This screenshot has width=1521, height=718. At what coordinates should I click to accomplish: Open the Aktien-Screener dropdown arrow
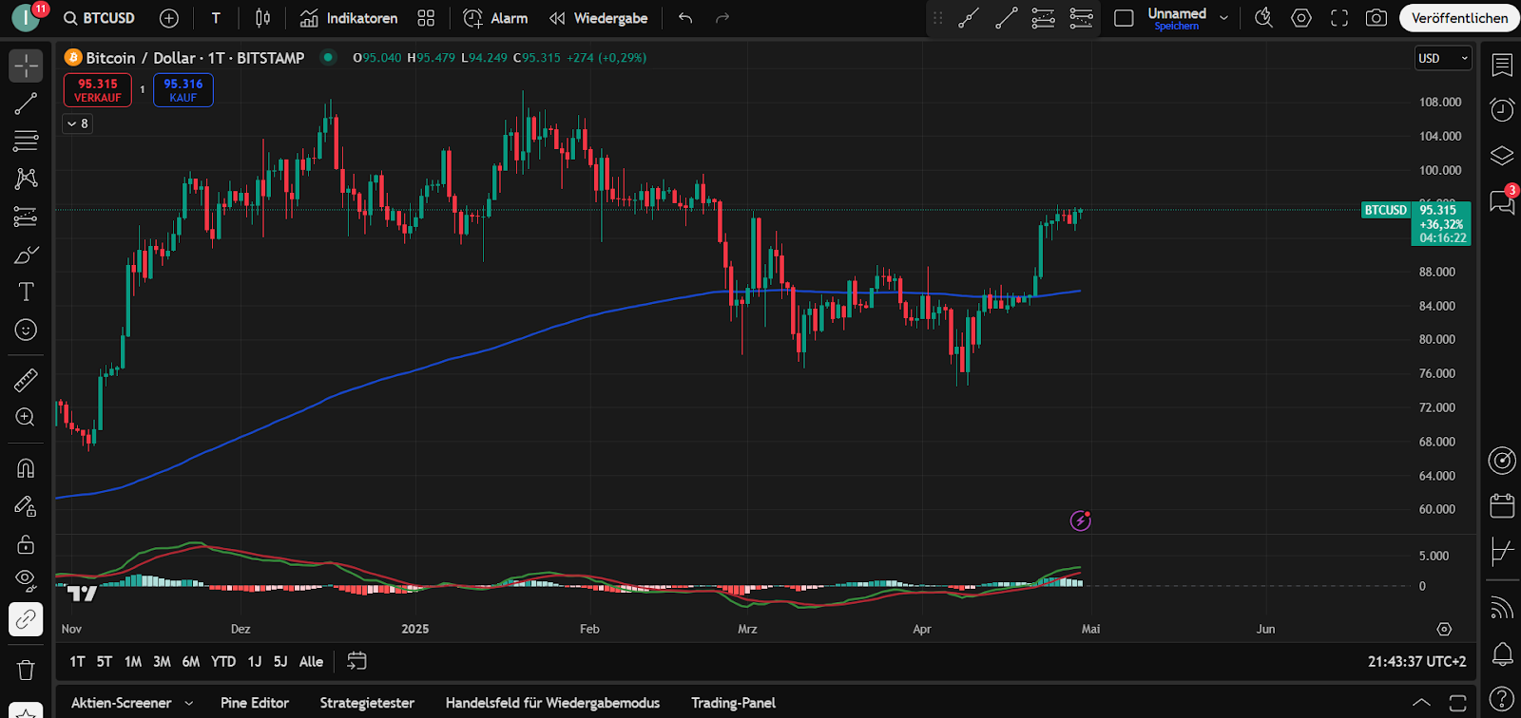point(188,703)
